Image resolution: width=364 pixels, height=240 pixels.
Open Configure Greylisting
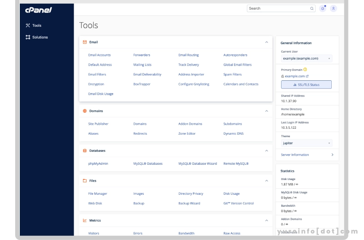(194, 84)
